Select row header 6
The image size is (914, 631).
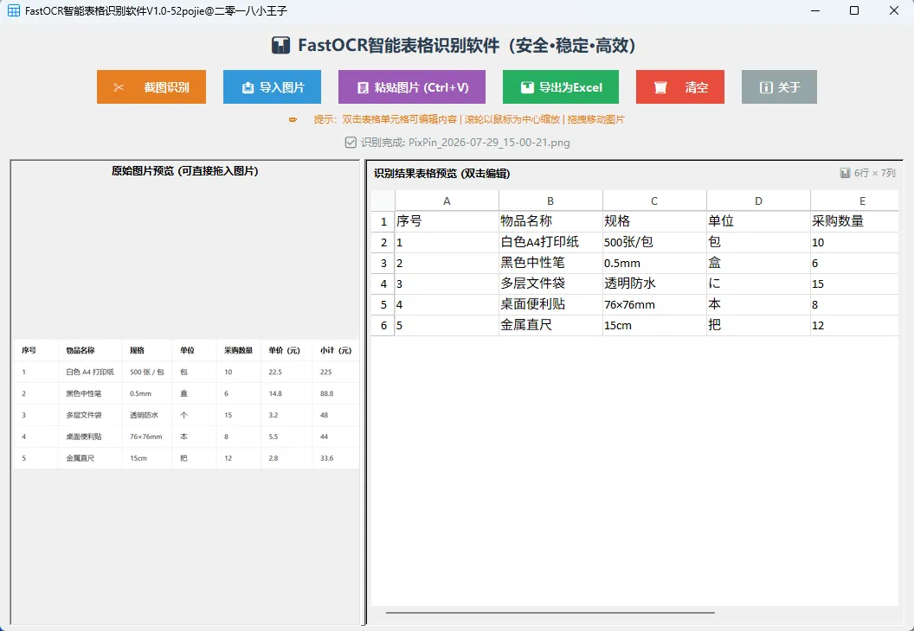pos(383,325)
